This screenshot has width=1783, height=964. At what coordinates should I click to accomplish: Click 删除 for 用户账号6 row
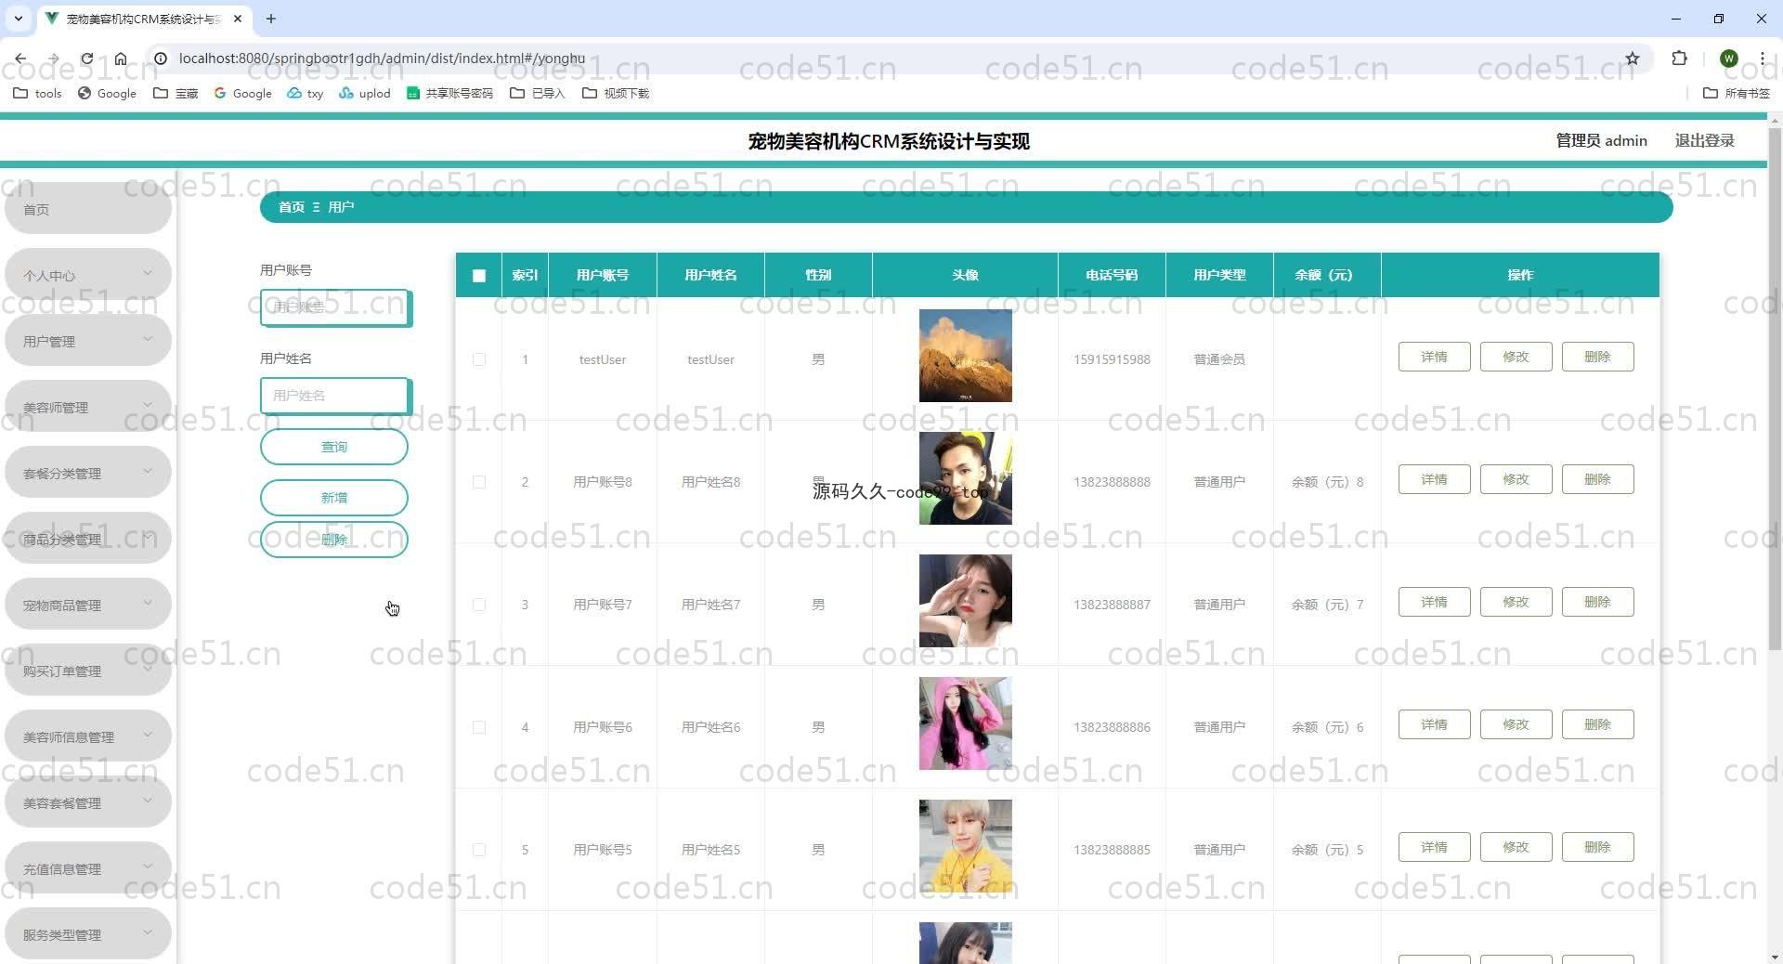click(x=1597, y=724)
